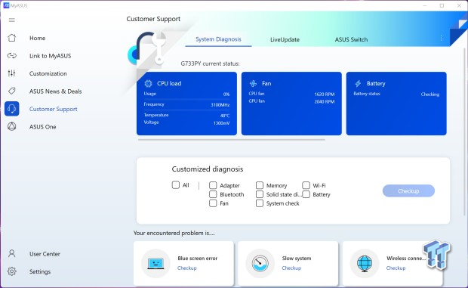The image size is (468, 288).
Task: Open the hamburger navigation menu
Action: coord(12,20)
